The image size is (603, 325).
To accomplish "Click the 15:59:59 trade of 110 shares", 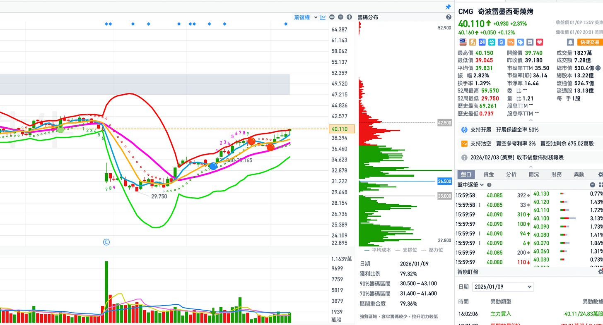I will (493, 262).
